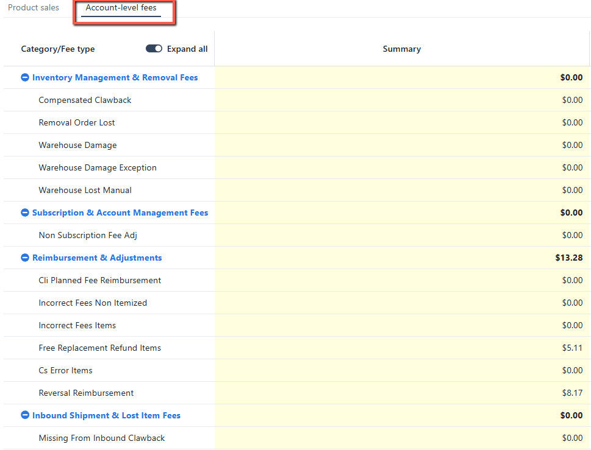Switch to the Product sales tab
This screenshot has width=591, height=450.
[34, 7]
